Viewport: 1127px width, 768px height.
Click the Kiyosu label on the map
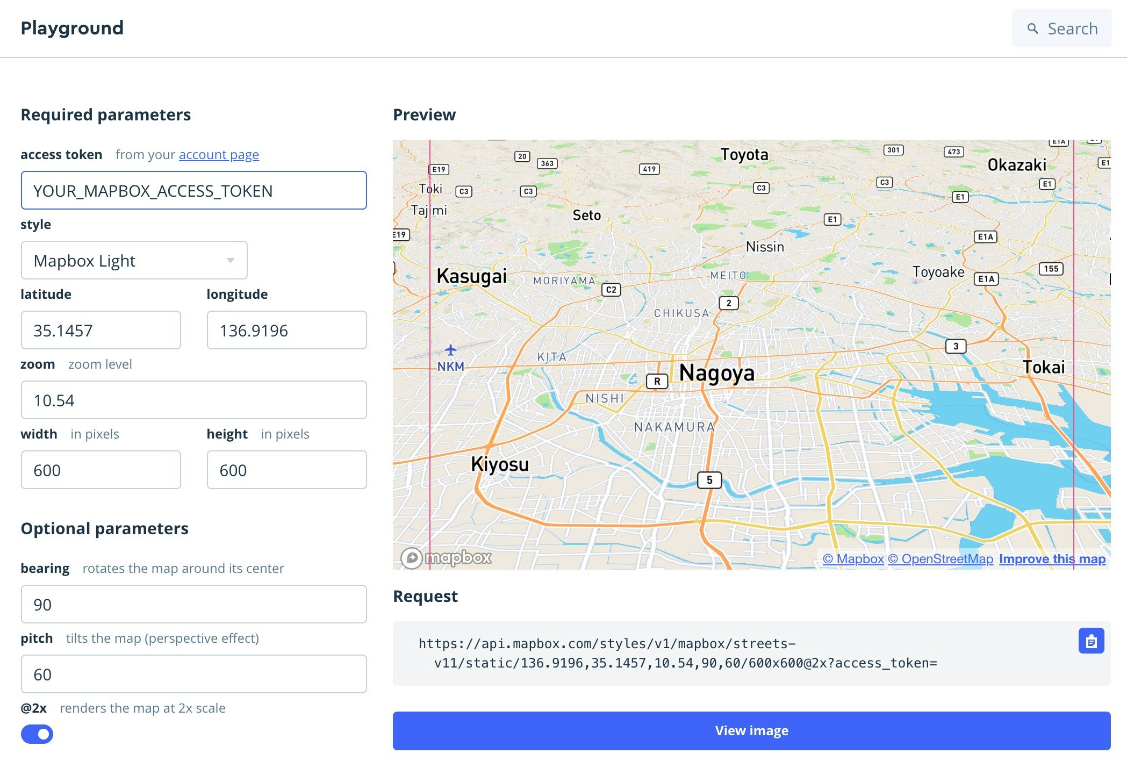[x=500, y=464]
